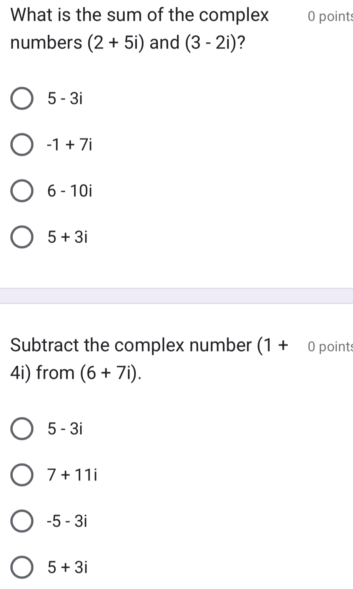Pick the '5 + 3i' radio button for the sum question
353x589 pixels.
click(x=22, y=238)
